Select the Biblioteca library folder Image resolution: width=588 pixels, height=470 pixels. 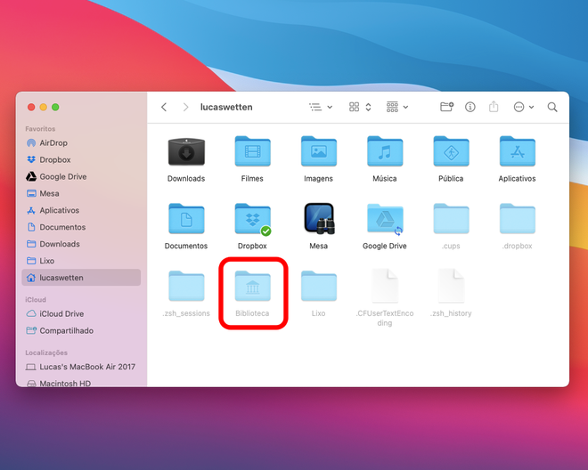click(252, 287)
